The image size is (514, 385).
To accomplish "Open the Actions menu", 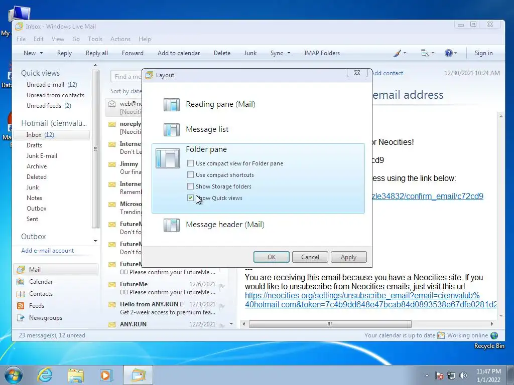I will 120,39.
